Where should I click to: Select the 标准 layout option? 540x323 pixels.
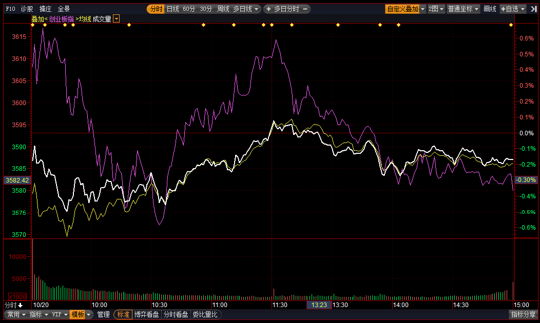(x=123, y=314)
